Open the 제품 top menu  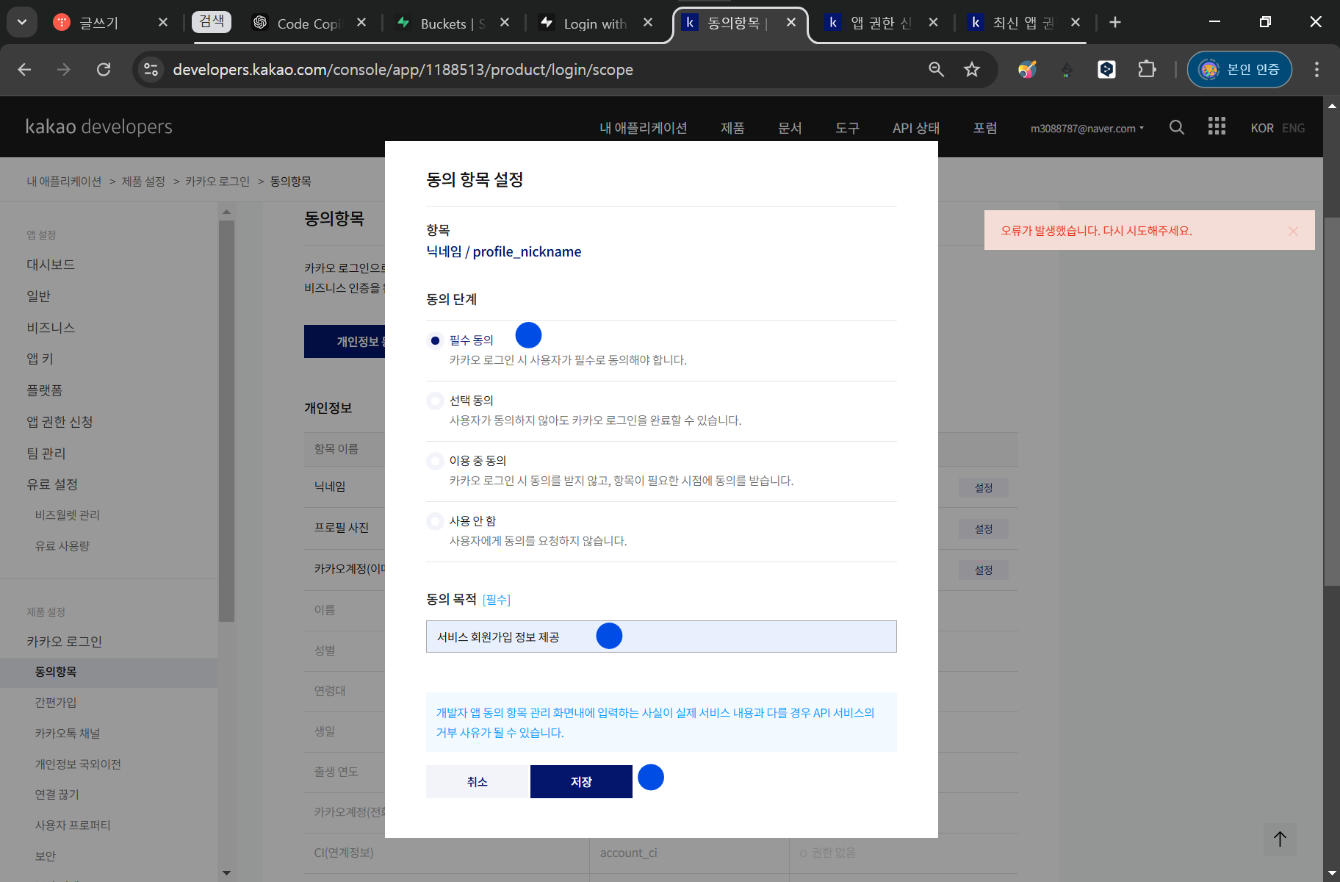(x=732, y=128)
